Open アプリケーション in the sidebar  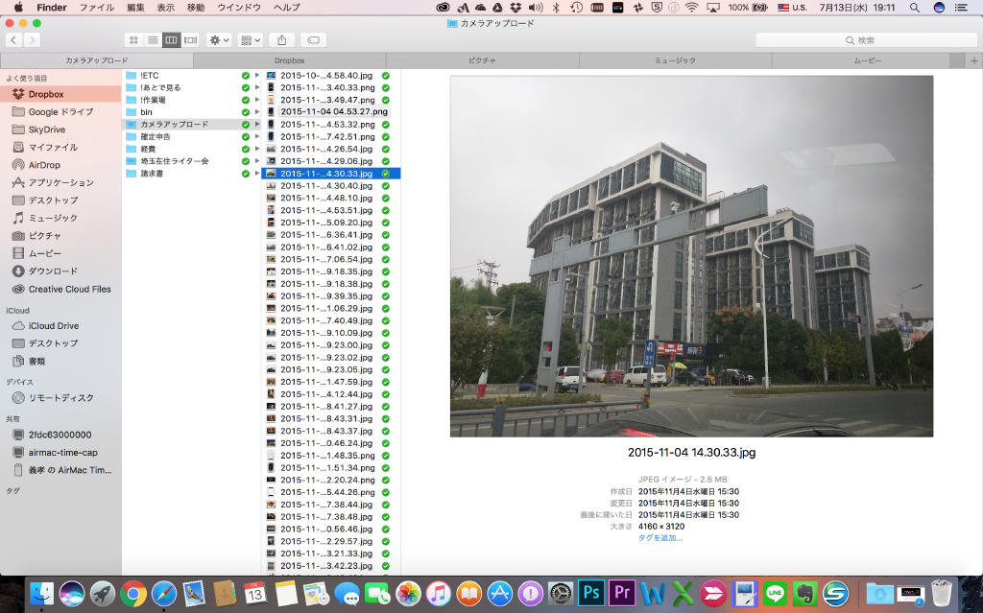(60, 182)
